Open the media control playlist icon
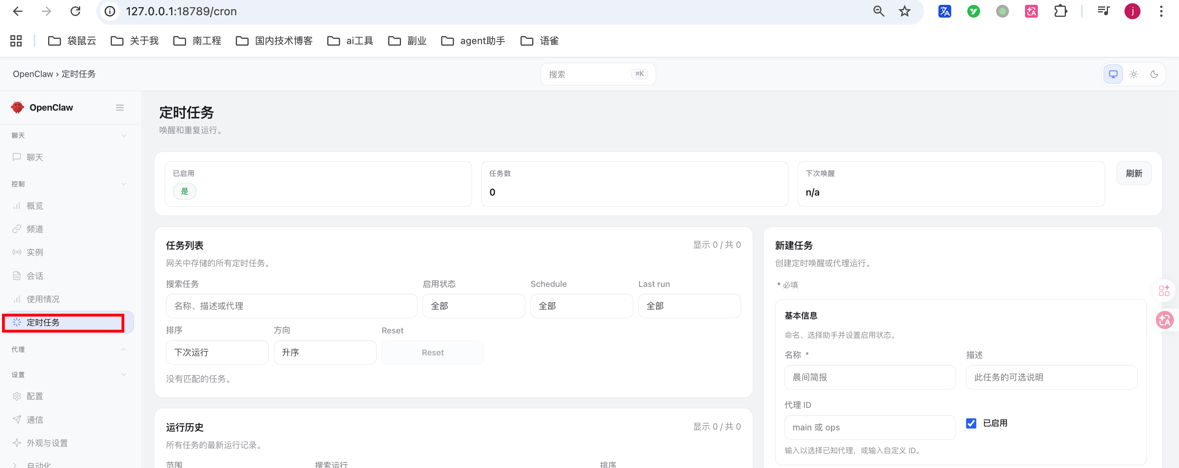 [1103, 11]
